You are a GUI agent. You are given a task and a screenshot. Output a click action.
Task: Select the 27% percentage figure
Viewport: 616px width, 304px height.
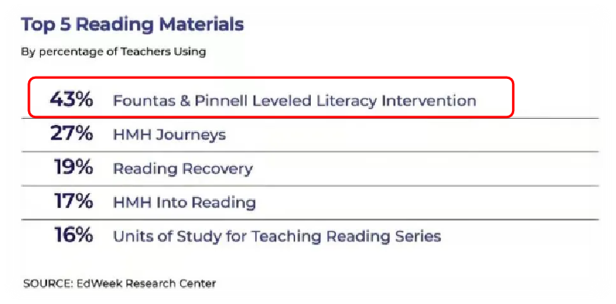pyautogui.click(x=71, y=134)
